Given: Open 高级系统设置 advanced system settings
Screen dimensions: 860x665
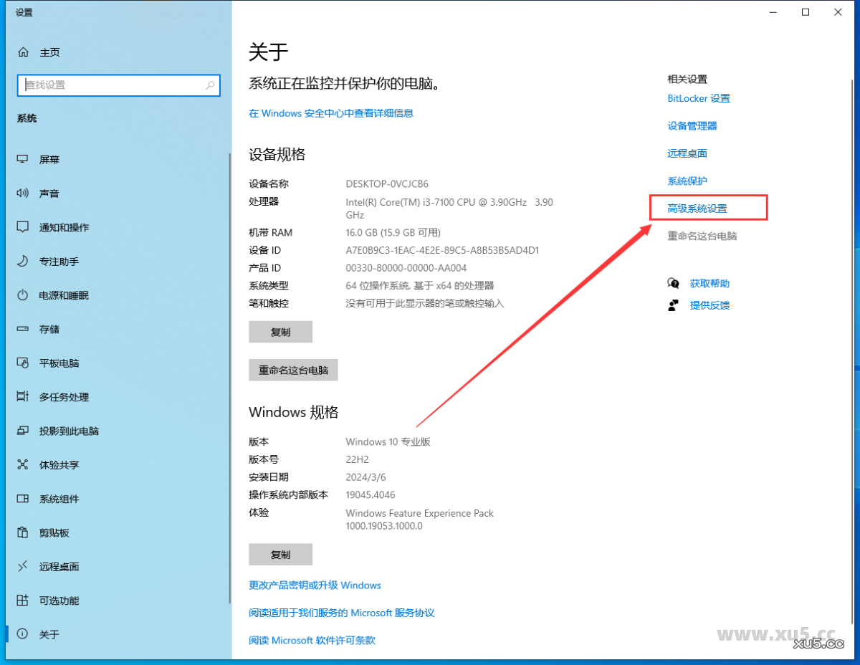Looking at the screenshot, I should point(708,208).
